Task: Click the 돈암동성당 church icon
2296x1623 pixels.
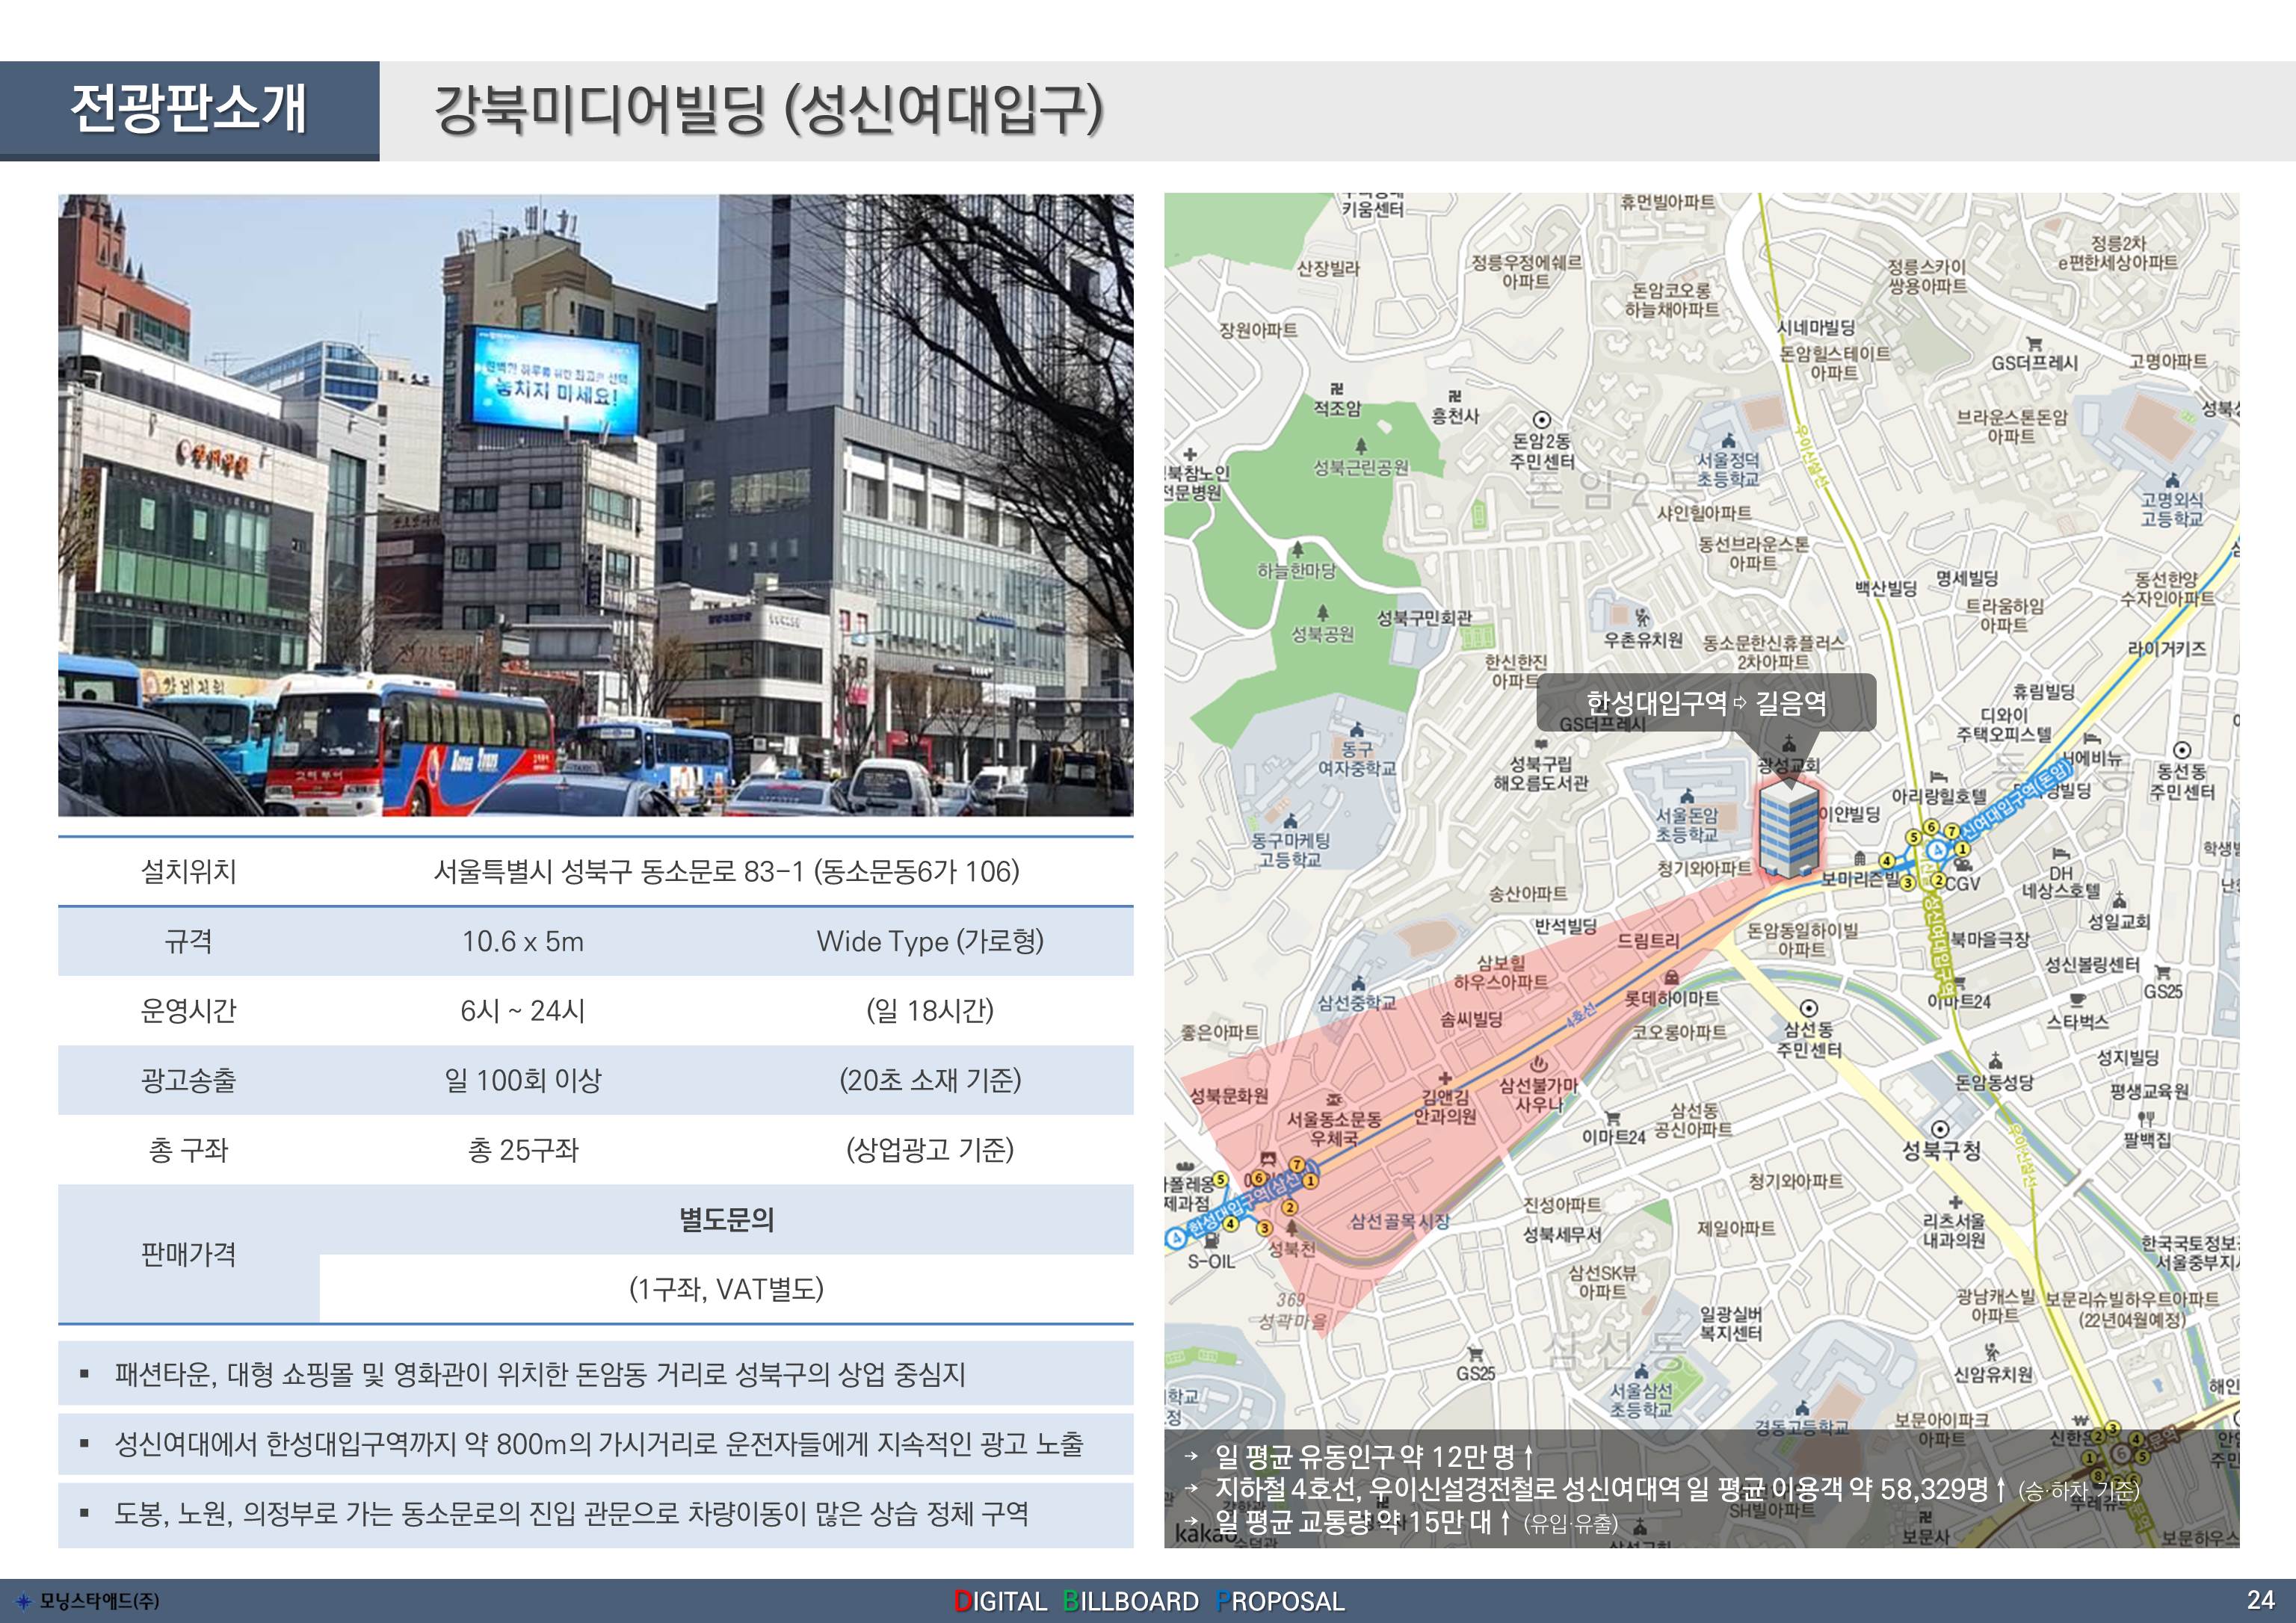Action: [1995, 1061]
